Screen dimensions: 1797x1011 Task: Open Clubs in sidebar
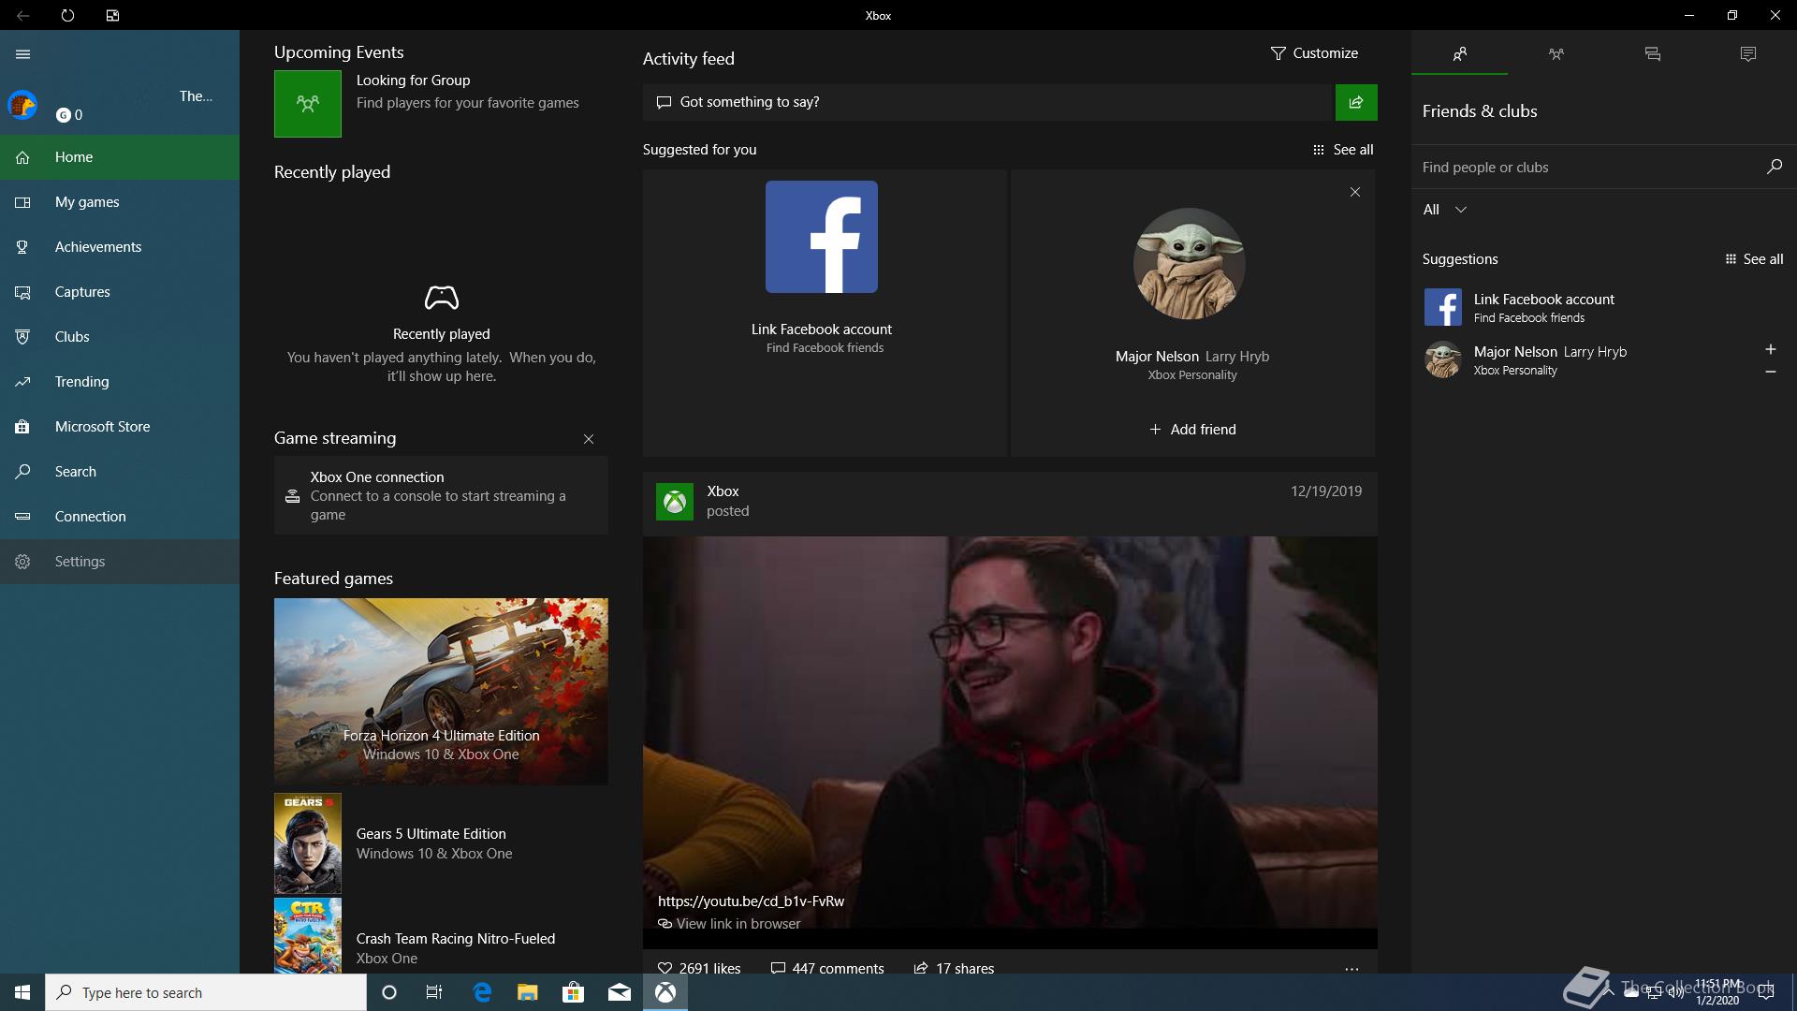120,337
